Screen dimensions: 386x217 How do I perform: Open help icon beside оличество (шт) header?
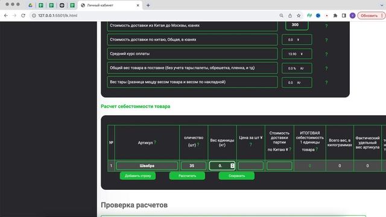tap(198, 145)
